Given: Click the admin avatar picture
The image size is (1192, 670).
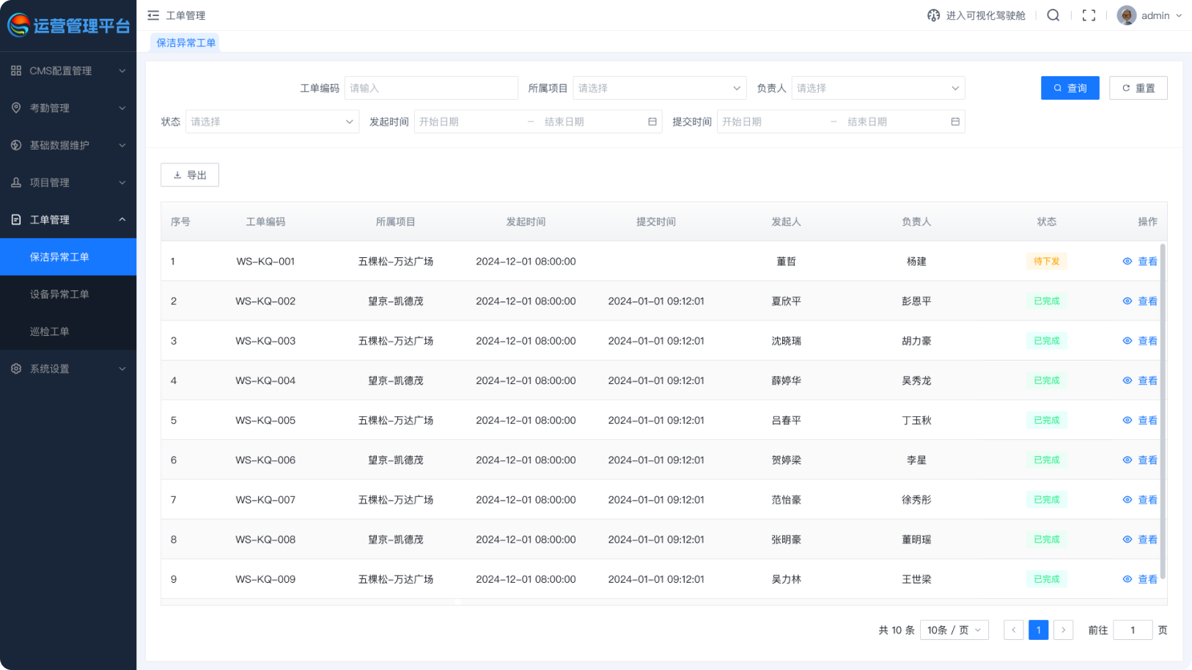Looking at the screenshot, I should tap(1127, 15).
